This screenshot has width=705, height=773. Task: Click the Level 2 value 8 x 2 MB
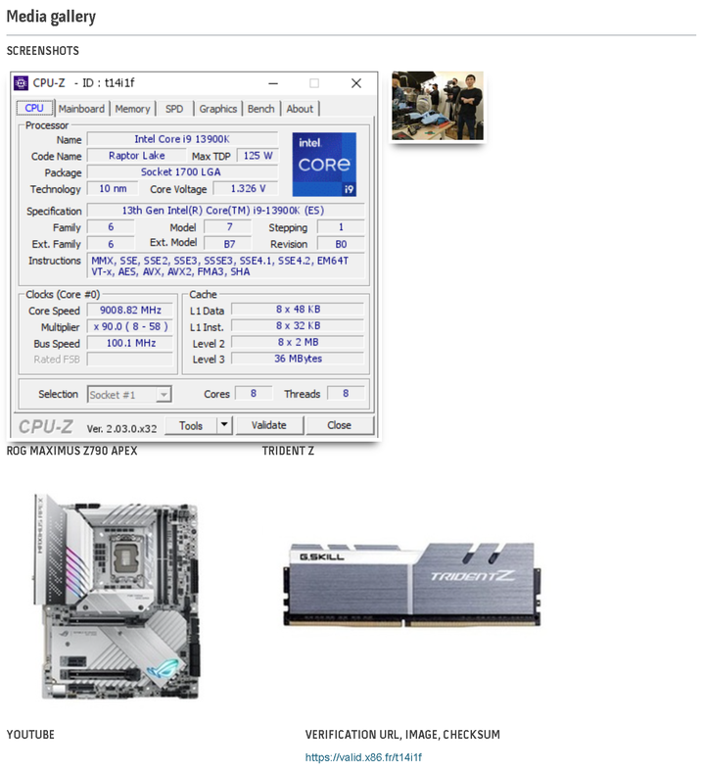point(298,342)
